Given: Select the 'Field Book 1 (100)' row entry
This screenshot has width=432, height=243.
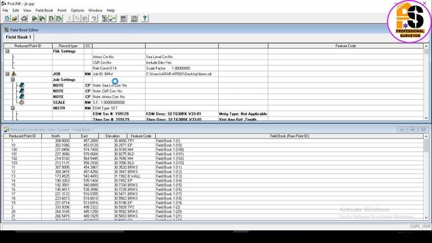Looking at the screenshot, I should (x=170, y=150).
